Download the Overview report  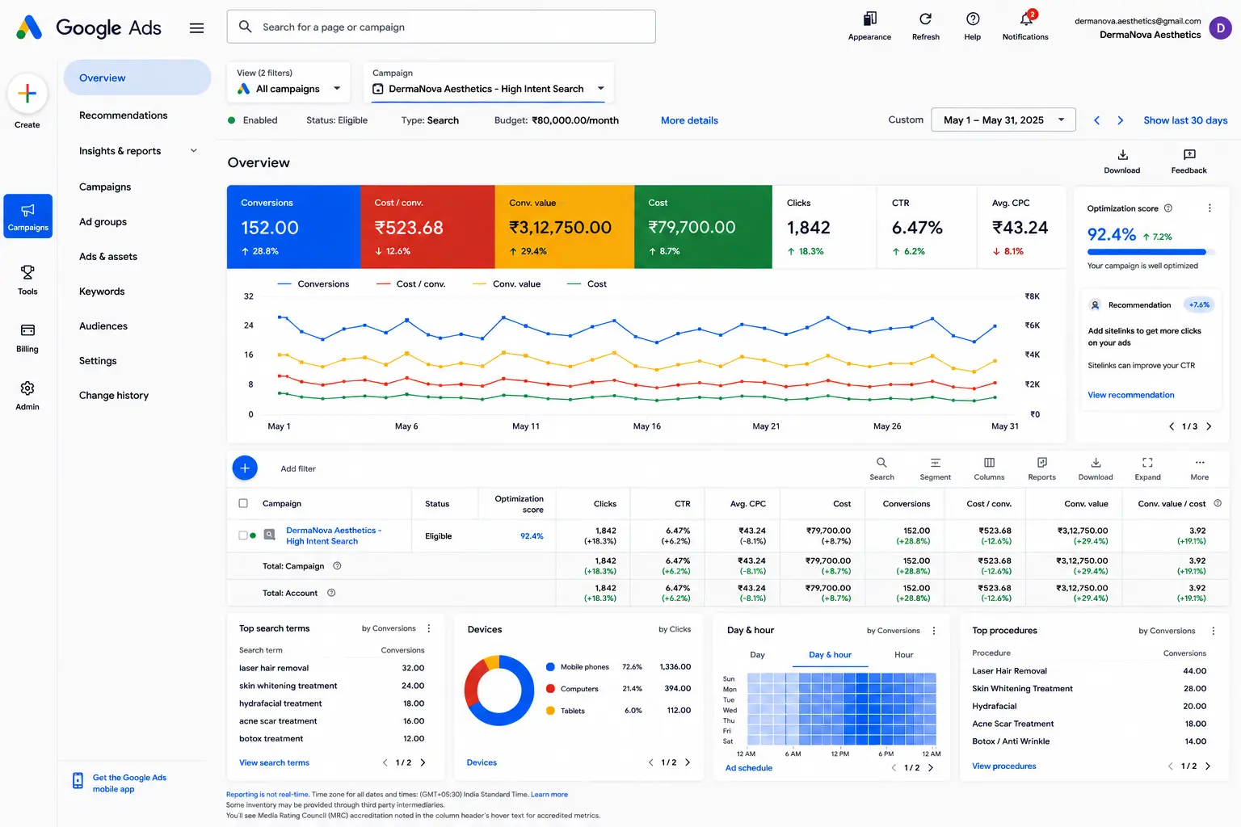click(x=1122, y=161)
